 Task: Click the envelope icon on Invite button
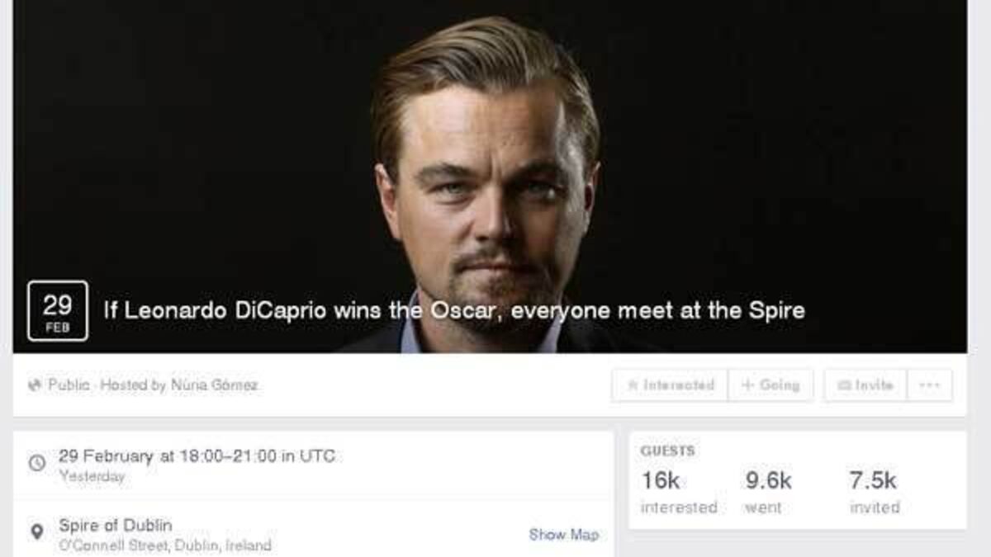(845, 385)
